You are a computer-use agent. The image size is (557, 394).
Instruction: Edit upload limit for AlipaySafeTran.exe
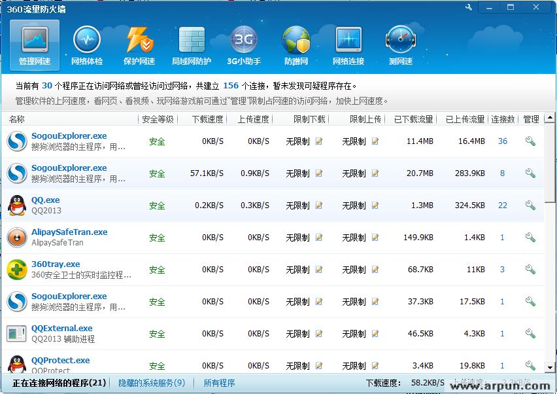click(375, 238)
